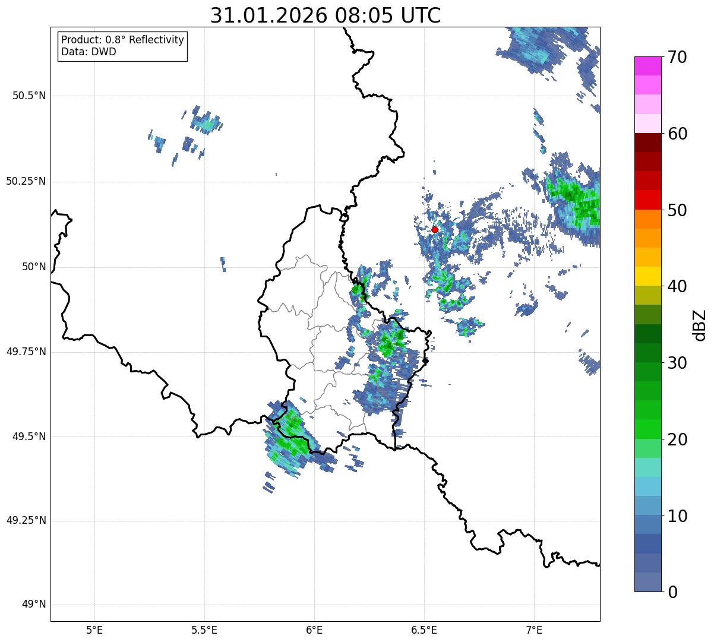
Task: Click the 50°N latitude label
Action: click(34, 267)
